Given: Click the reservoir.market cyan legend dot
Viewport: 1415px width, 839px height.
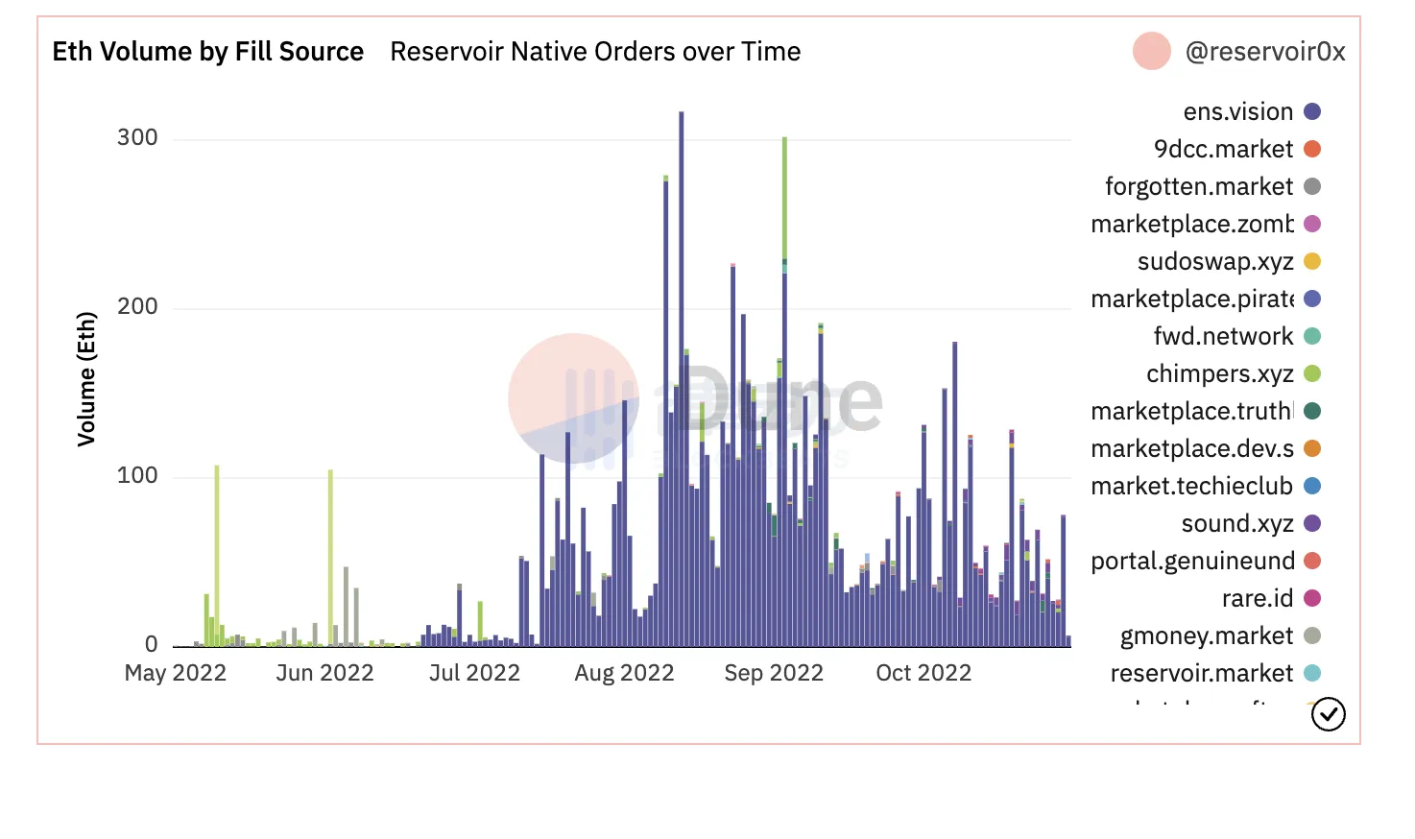Looking at the screenshot, I should click(1312, 674).
